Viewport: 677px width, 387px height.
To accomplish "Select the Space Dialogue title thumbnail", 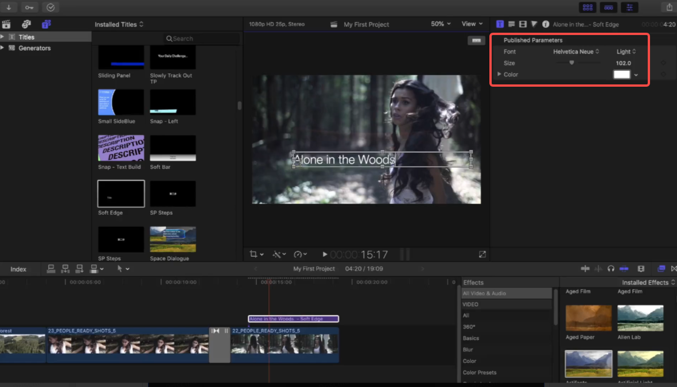I will coord(173,239).
